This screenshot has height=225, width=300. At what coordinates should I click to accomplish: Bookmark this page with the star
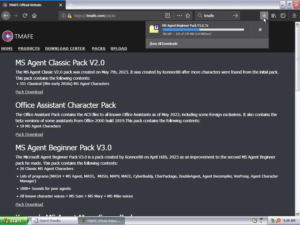pos(188,16)
